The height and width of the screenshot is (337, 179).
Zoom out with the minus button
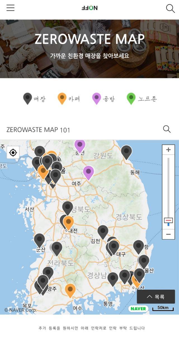click(x=168, y=234)
